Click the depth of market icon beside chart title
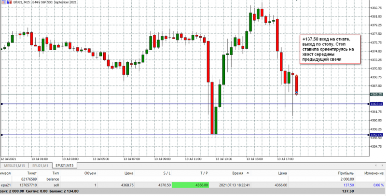Screen dimensions: 386x196 pyautogui.click(x=9, y=2)
